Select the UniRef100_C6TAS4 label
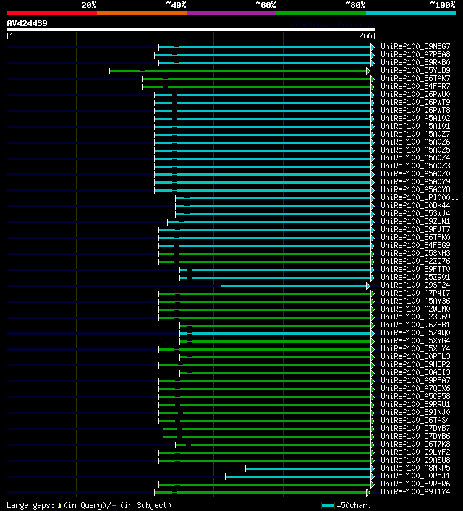 [x=415, y=421]
